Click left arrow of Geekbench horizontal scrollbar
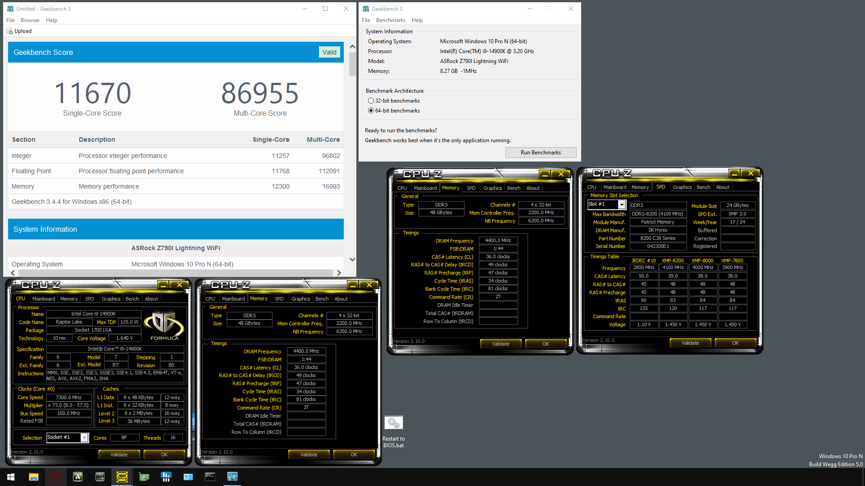 pyautogui.click(x=13, y=273)
